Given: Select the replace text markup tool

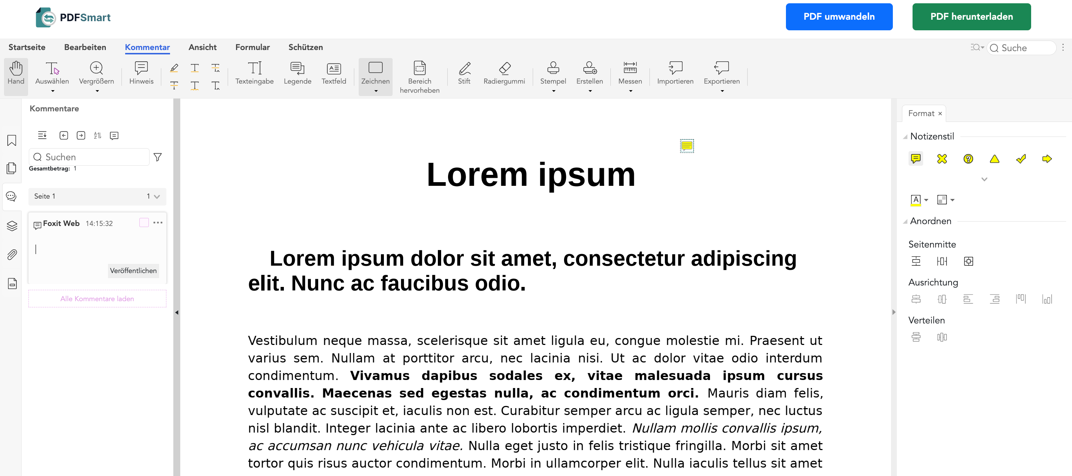Looking at the screenshot, I should pos(215,68).
